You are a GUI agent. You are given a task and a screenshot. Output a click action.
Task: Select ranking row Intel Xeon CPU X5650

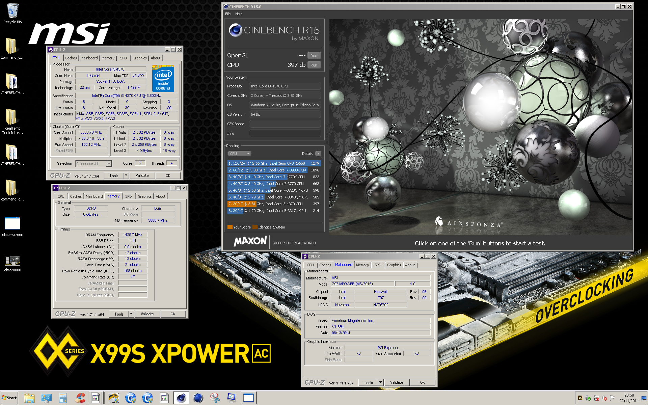click(x=274, y=163)
